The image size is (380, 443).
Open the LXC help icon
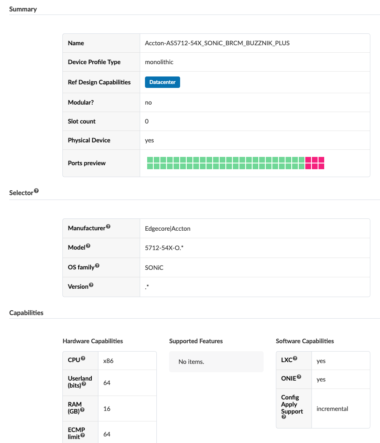[x=295, y=359]
